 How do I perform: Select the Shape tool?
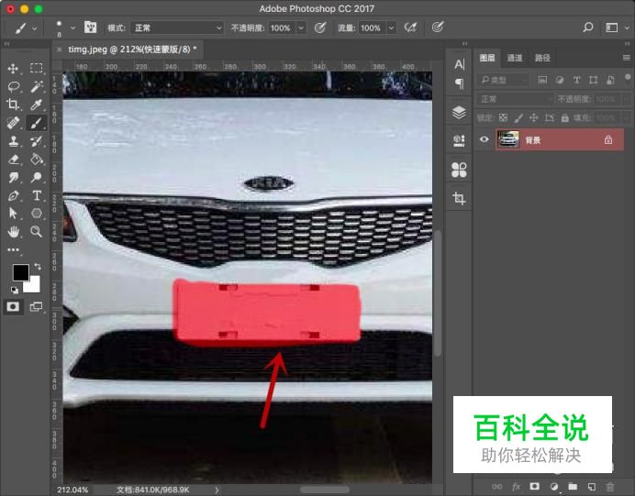point(37,214)
